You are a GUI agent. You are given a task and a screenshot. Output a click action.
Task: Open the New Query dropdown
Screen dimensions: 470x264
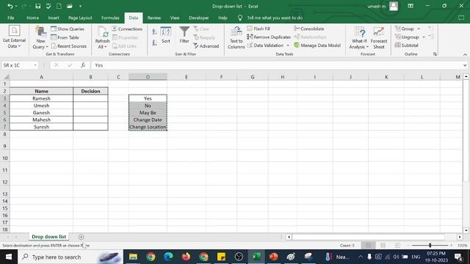tap(40, 37)
